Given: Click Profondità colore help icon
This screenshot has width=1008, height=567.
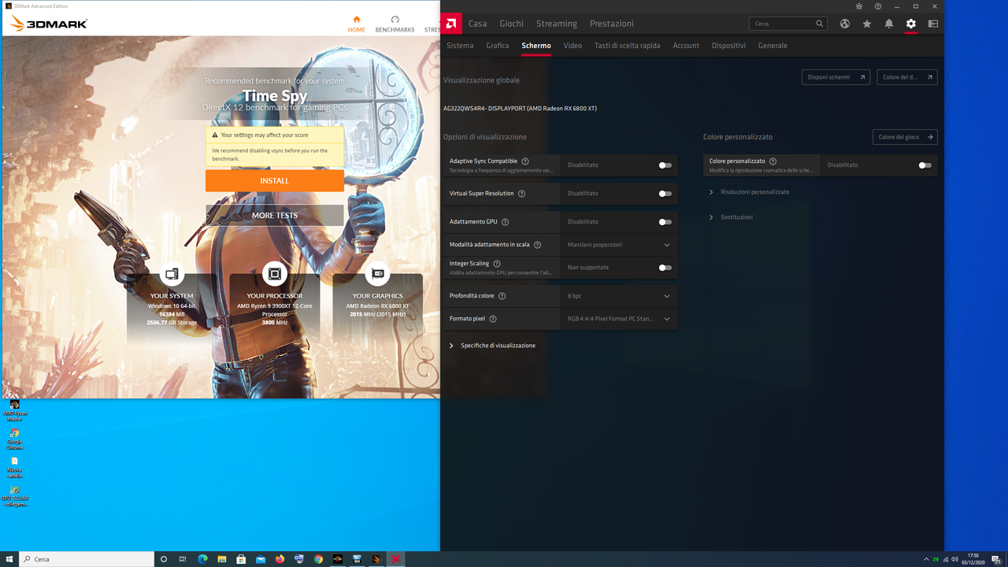Looking at the screenshot, I should (x=502, y=296).
